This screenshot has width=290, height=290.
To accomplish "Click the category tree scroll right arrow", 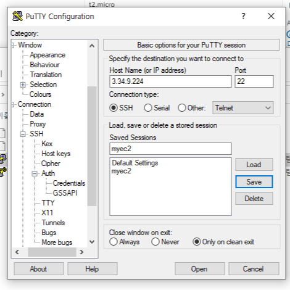I will 81,252.
